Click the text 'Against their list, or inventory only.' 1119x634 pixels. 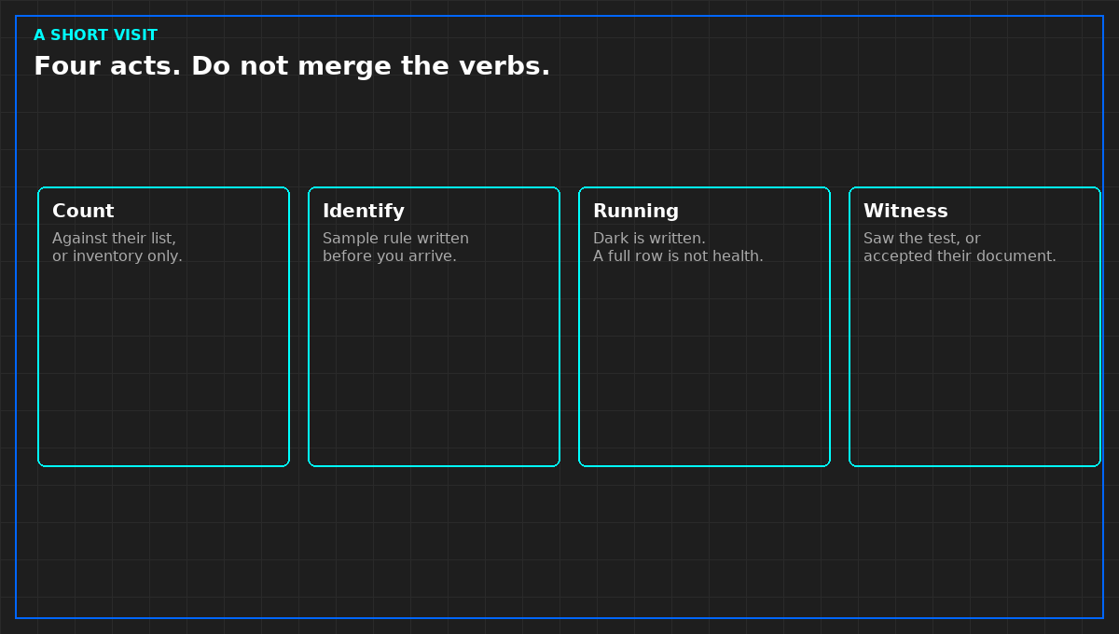coord(117,247)
